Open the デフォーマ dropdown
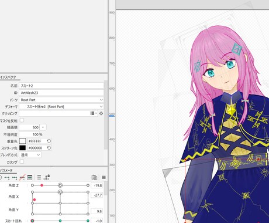This screenshot has height=223, width=269. point(61,107)
